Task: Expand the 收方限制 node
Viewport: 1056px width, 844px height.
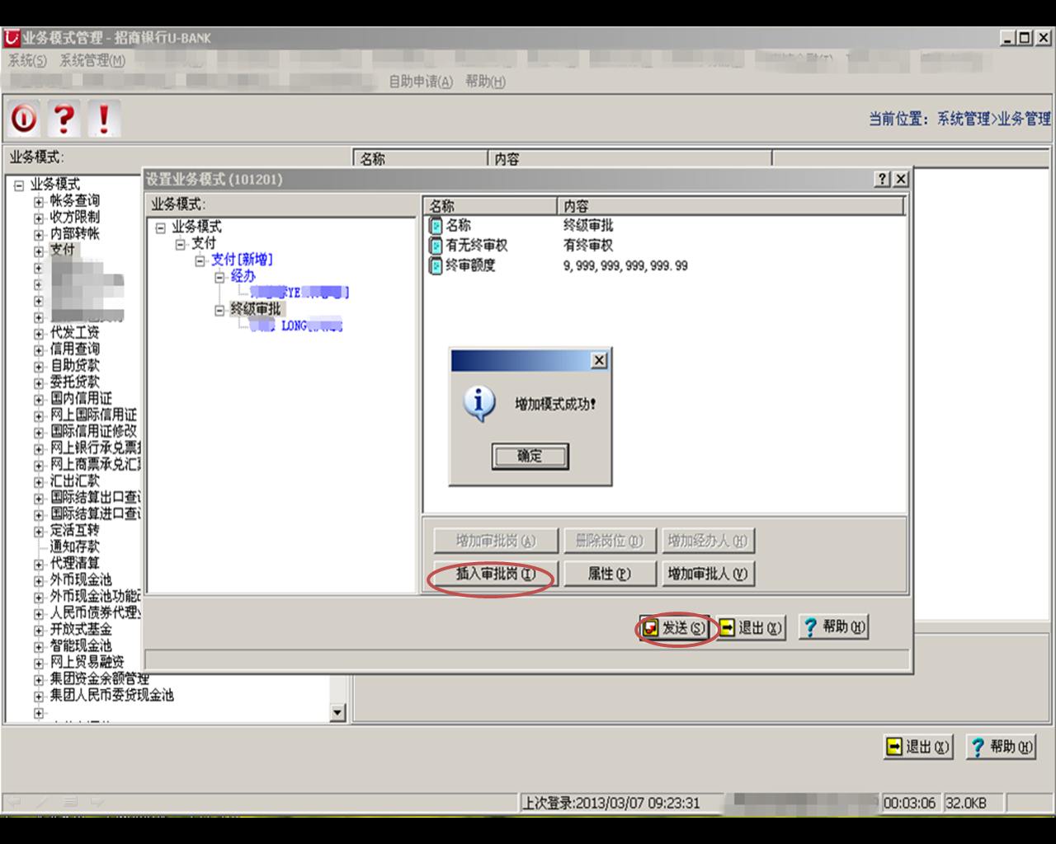Action: (39, 218)
